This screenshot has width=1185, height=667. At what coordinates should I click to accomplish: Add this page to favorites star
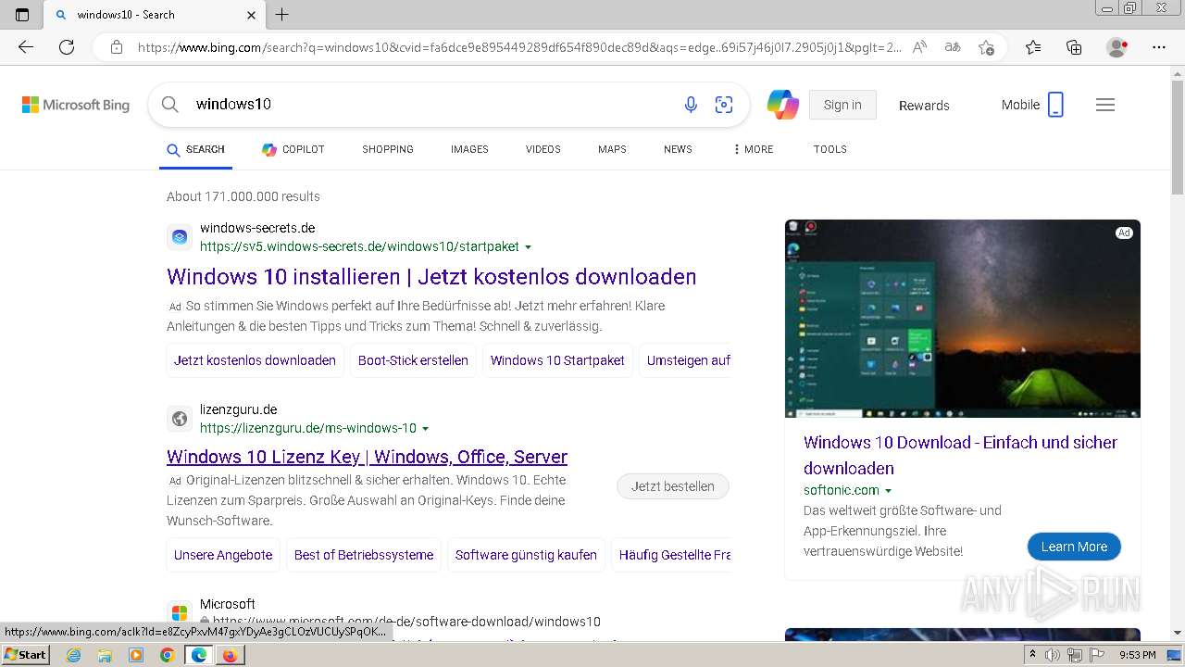point(986,47)
